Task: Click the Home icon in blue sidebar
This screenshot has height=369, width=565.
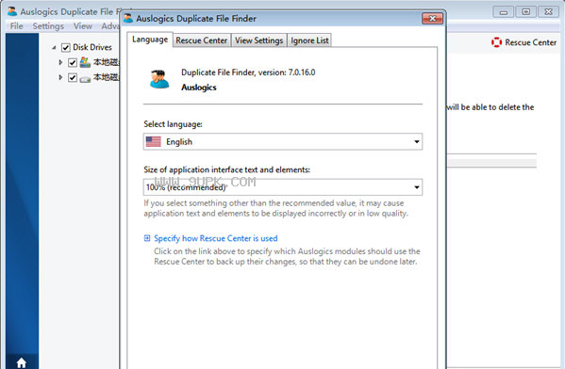Action: (x=22, y=363)
